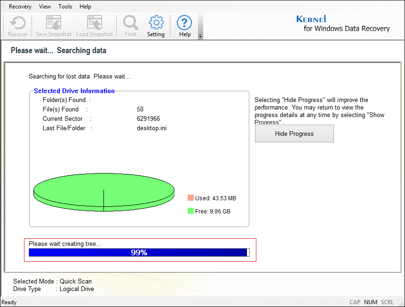Screen dimensions: 405x307
Task: Click the Logical Drive type text
Action: click(x=77, y=289)
